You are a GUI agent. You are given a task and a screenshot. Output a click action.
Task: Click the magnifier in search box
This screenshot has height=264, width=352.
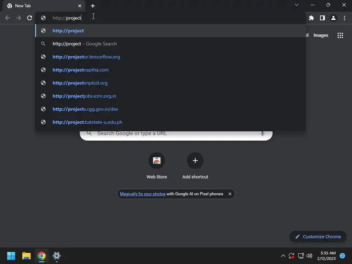89,133
